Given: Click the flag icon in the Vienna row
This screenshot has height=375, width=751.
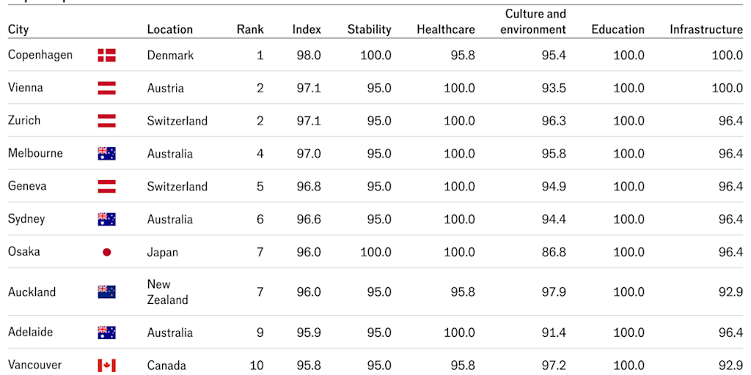Looking at the screenshot, I should [x=106, y=88].
